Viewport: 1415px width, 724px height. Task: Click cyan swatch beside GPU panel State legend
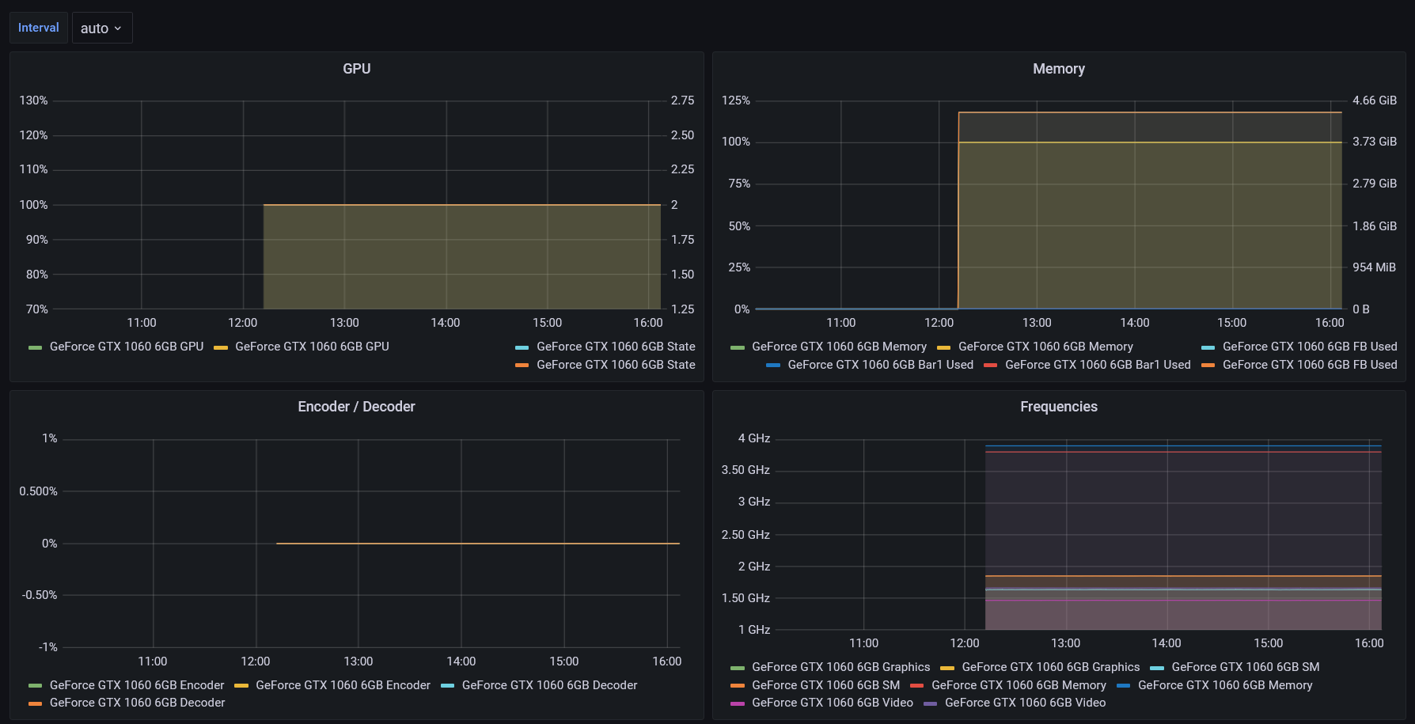click(x=522, y=347)
